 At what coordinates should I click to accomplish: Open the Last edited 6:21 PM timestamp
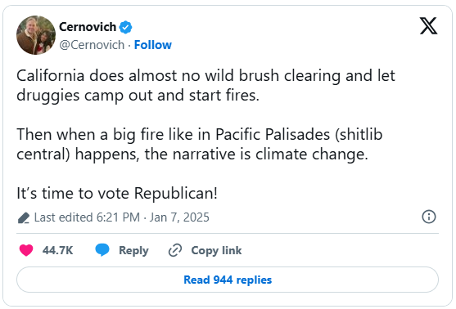click(87, 217)
